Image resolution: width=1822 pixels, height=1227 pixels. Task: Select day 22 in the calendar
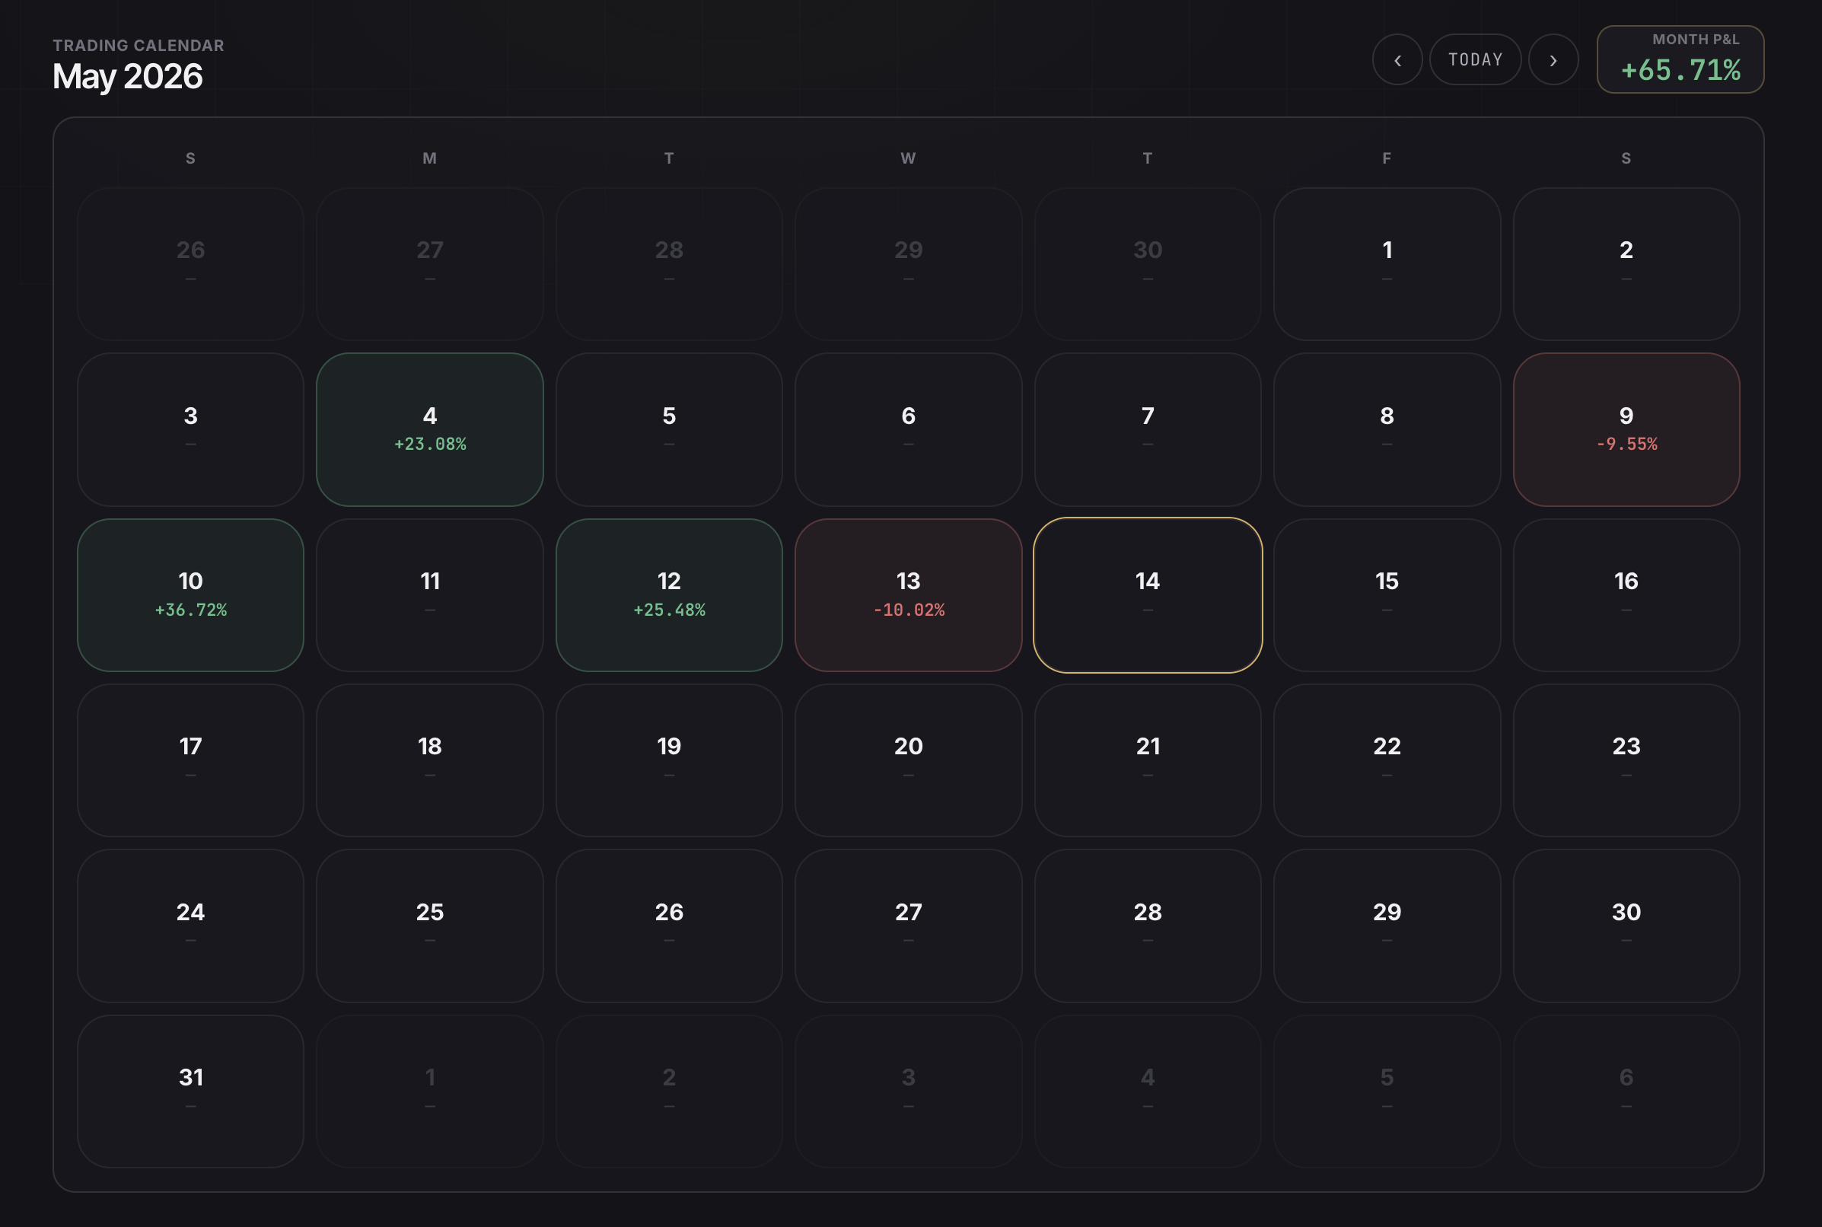point(1387,760)
